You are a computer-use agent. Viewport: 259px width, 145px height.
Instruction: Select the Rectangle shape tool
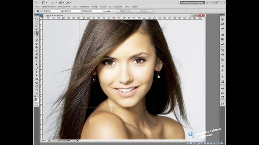pyautogui.click(x=37, y=79)
